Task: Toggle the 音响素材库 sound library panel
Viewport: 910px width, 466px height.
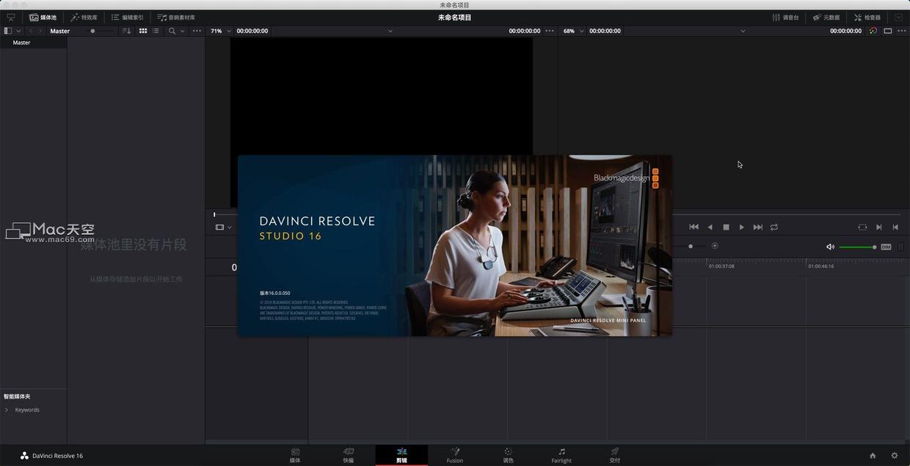Action: (x=176, y=17)
